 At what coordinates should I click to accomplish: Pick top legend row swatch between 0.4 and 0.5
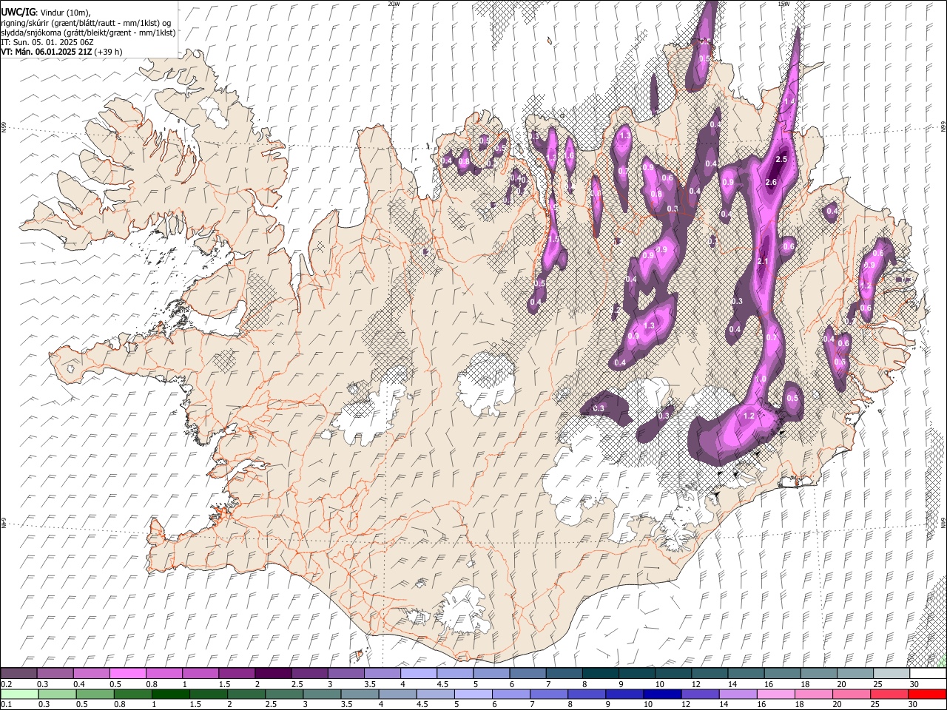[x=91, y=673]
